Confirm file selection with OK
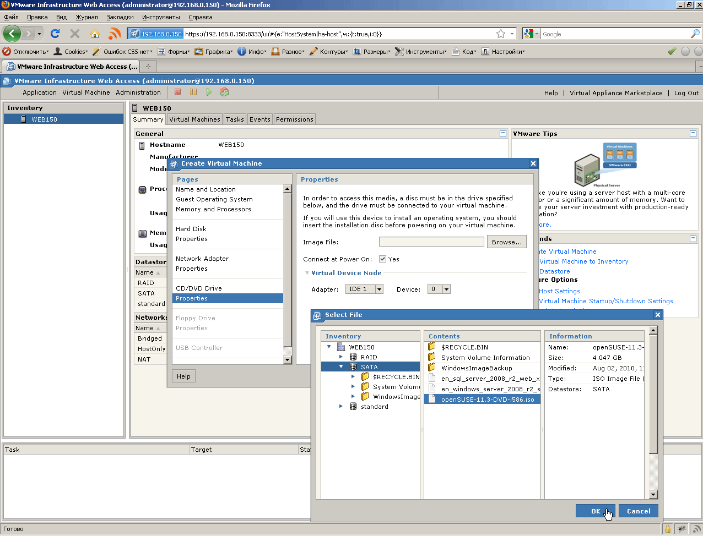The width and height of the screenshot is (703, 536). pos(596,511)
